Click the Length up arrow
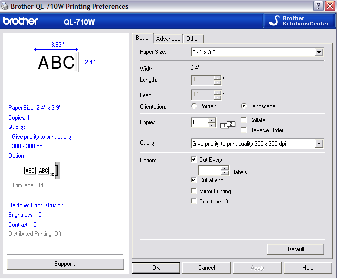Screen dimensions: 337x279 point(217,78)
